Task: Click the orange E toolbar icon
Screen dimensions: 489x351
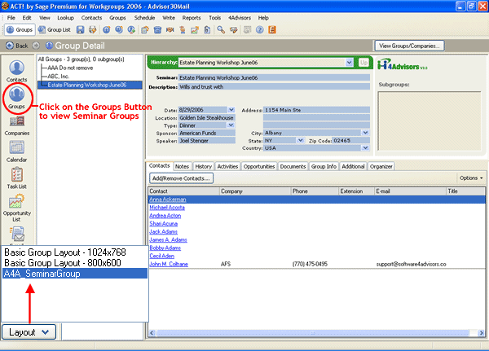Action: pos(272,30)
